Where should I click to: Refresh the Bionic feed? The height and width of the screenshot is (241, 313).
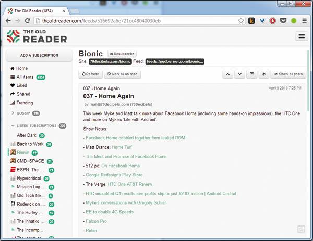[91, 74]
